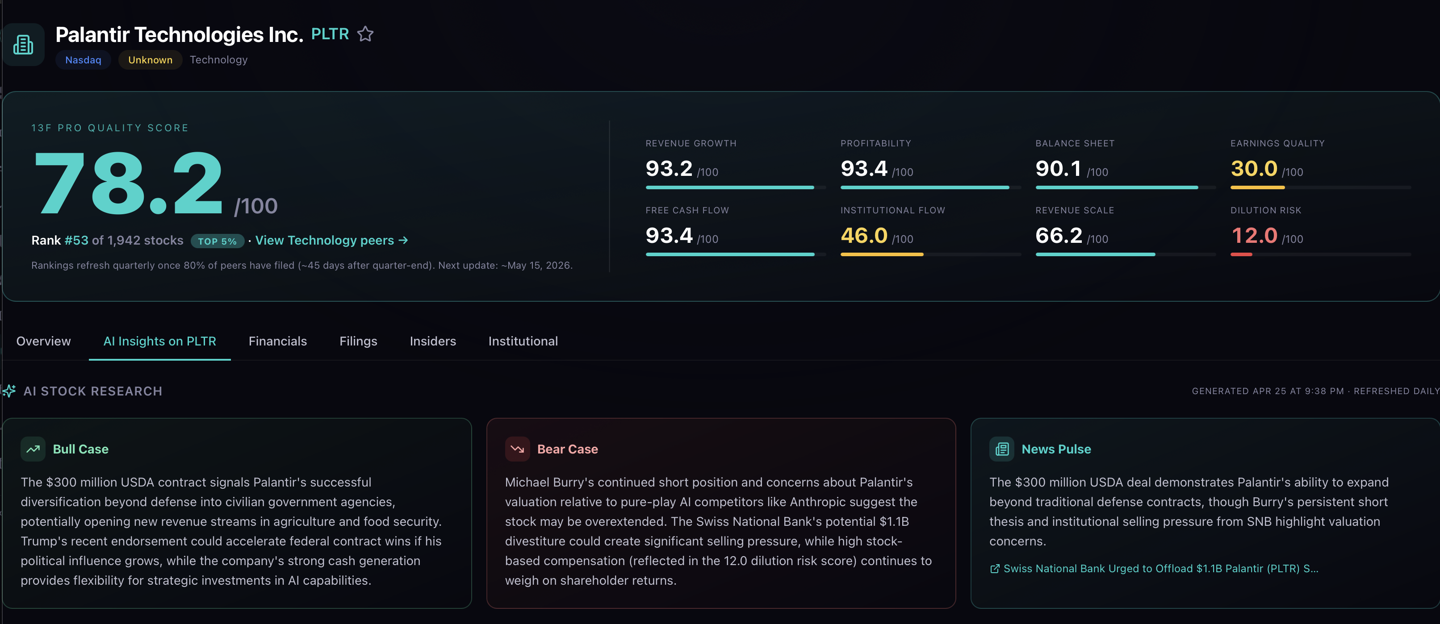Click the Balance Sheet progress bar
1440x624 pixels.
click(x=1126, y=188)
